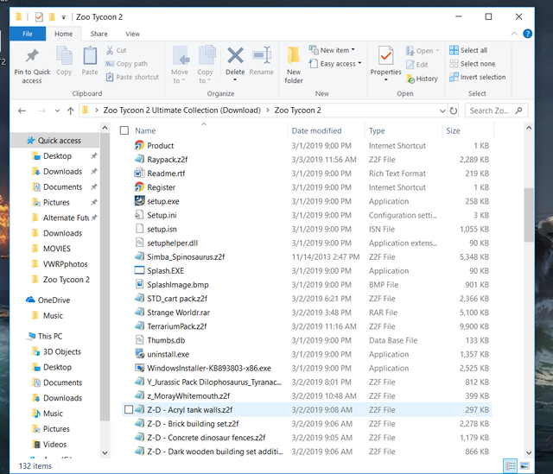Tick the checkbox for Z-D - Acryl tank walls.z2f

129,409
